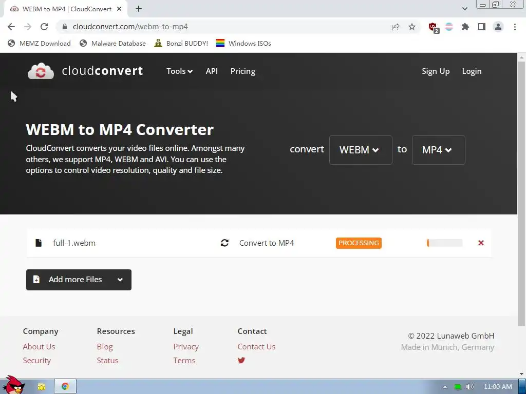Screen dimensions: 526x394
Task: Expand the Tools dropdown menu
Action: point(179,71)
